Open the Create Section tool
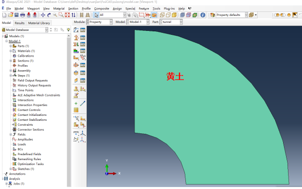This screenshot has width=302, height=189. click(76, 38)
